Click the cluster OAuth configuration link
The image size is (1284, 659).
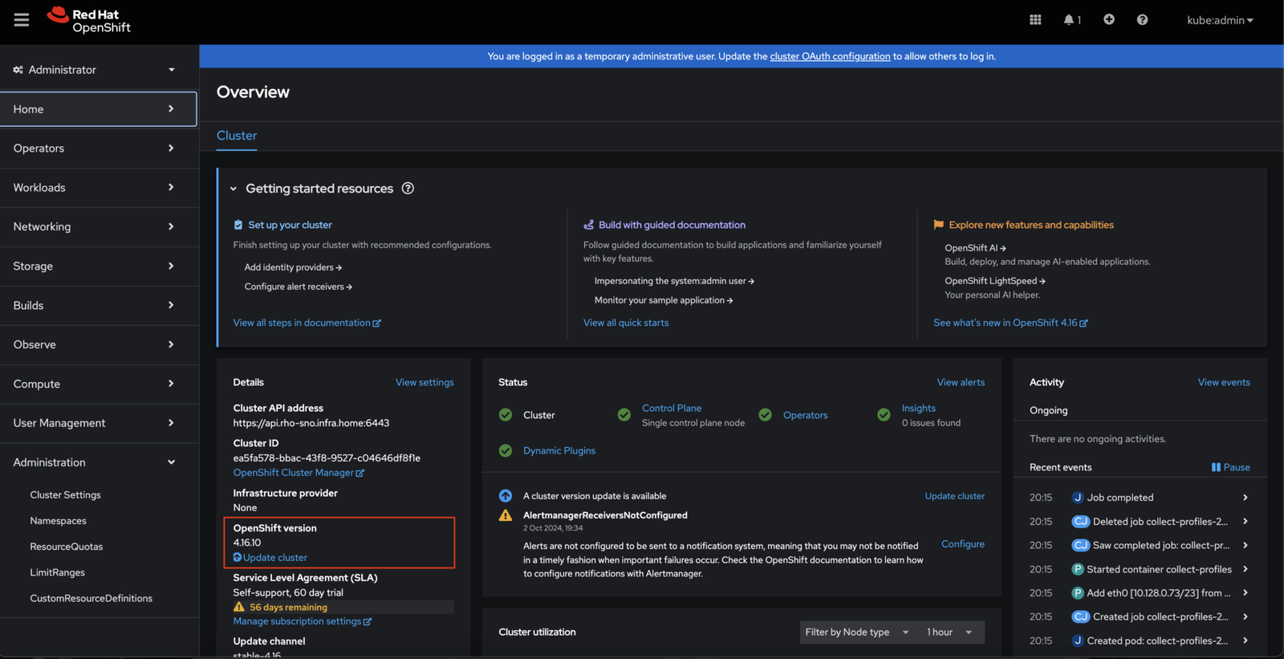coord(830,56)
